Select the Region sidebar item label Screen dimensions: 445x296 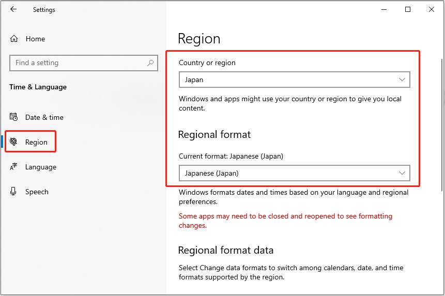pyautogui.click(x=36, y=142)
